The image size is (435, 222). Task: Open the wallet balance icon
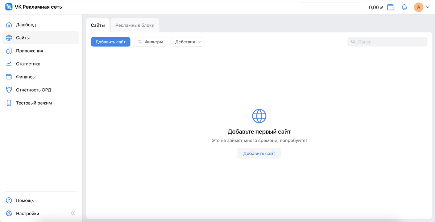391,7
